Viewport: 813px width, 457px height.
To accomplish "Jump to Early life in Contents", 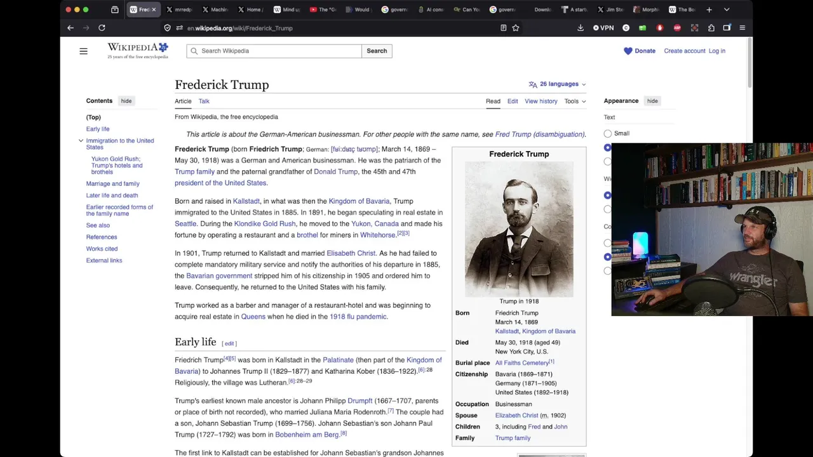I will [x=98, y=129].
